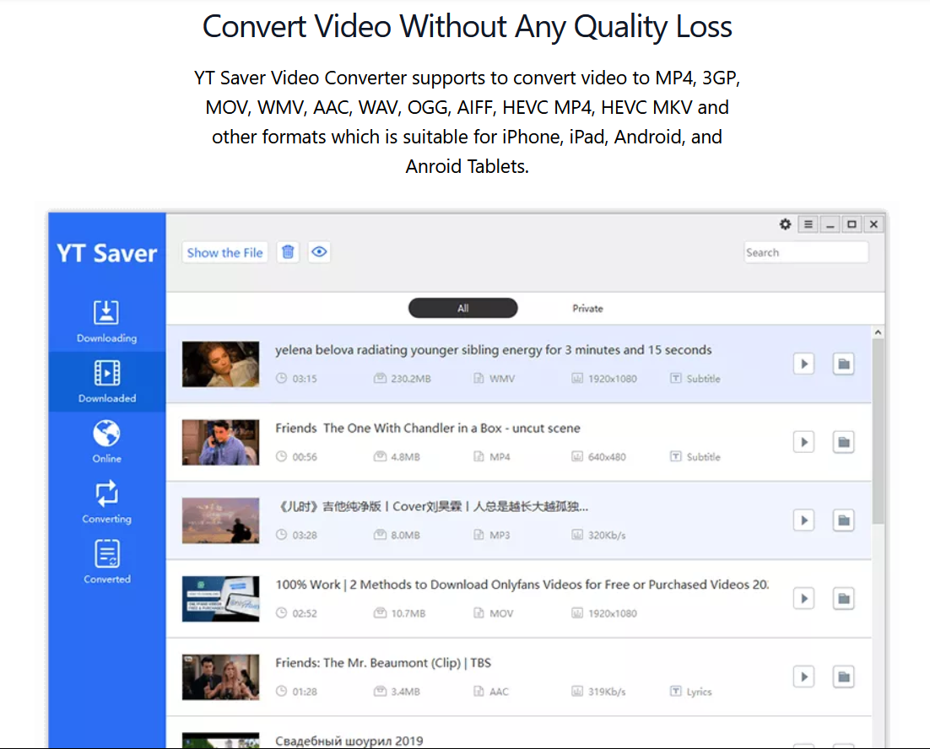The width and height of the screenshot is (930, 749).
Task: Open the Online browser section
Action: [107, 441]
